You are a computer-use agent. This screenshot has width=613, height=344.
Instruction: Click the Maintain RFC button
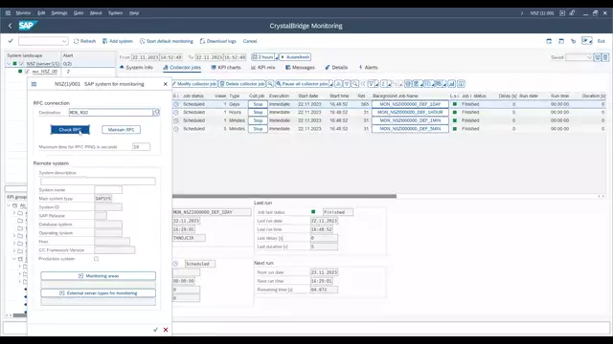(x=122, y=130)
